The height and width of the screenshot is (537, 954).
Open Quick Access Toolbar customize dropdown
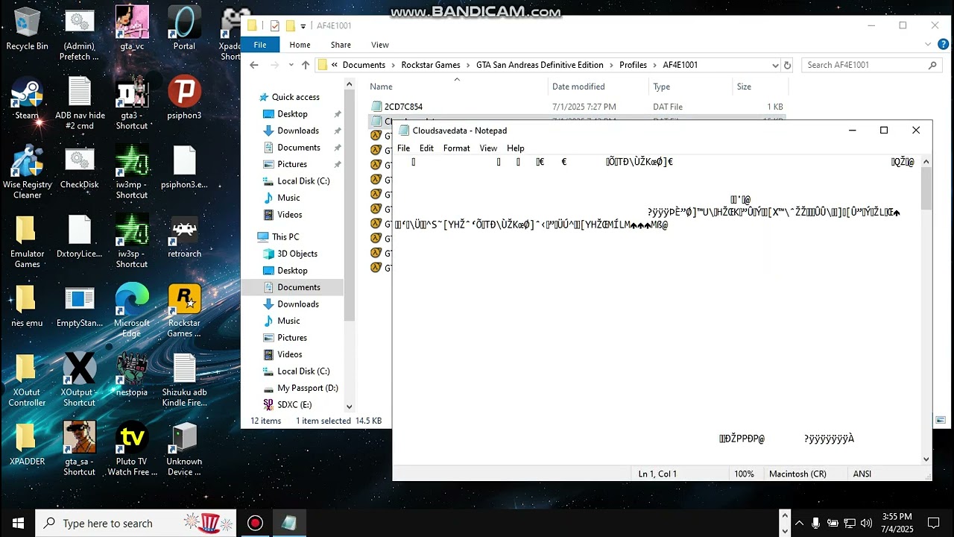pyautogui.click(x=303, y=26)
